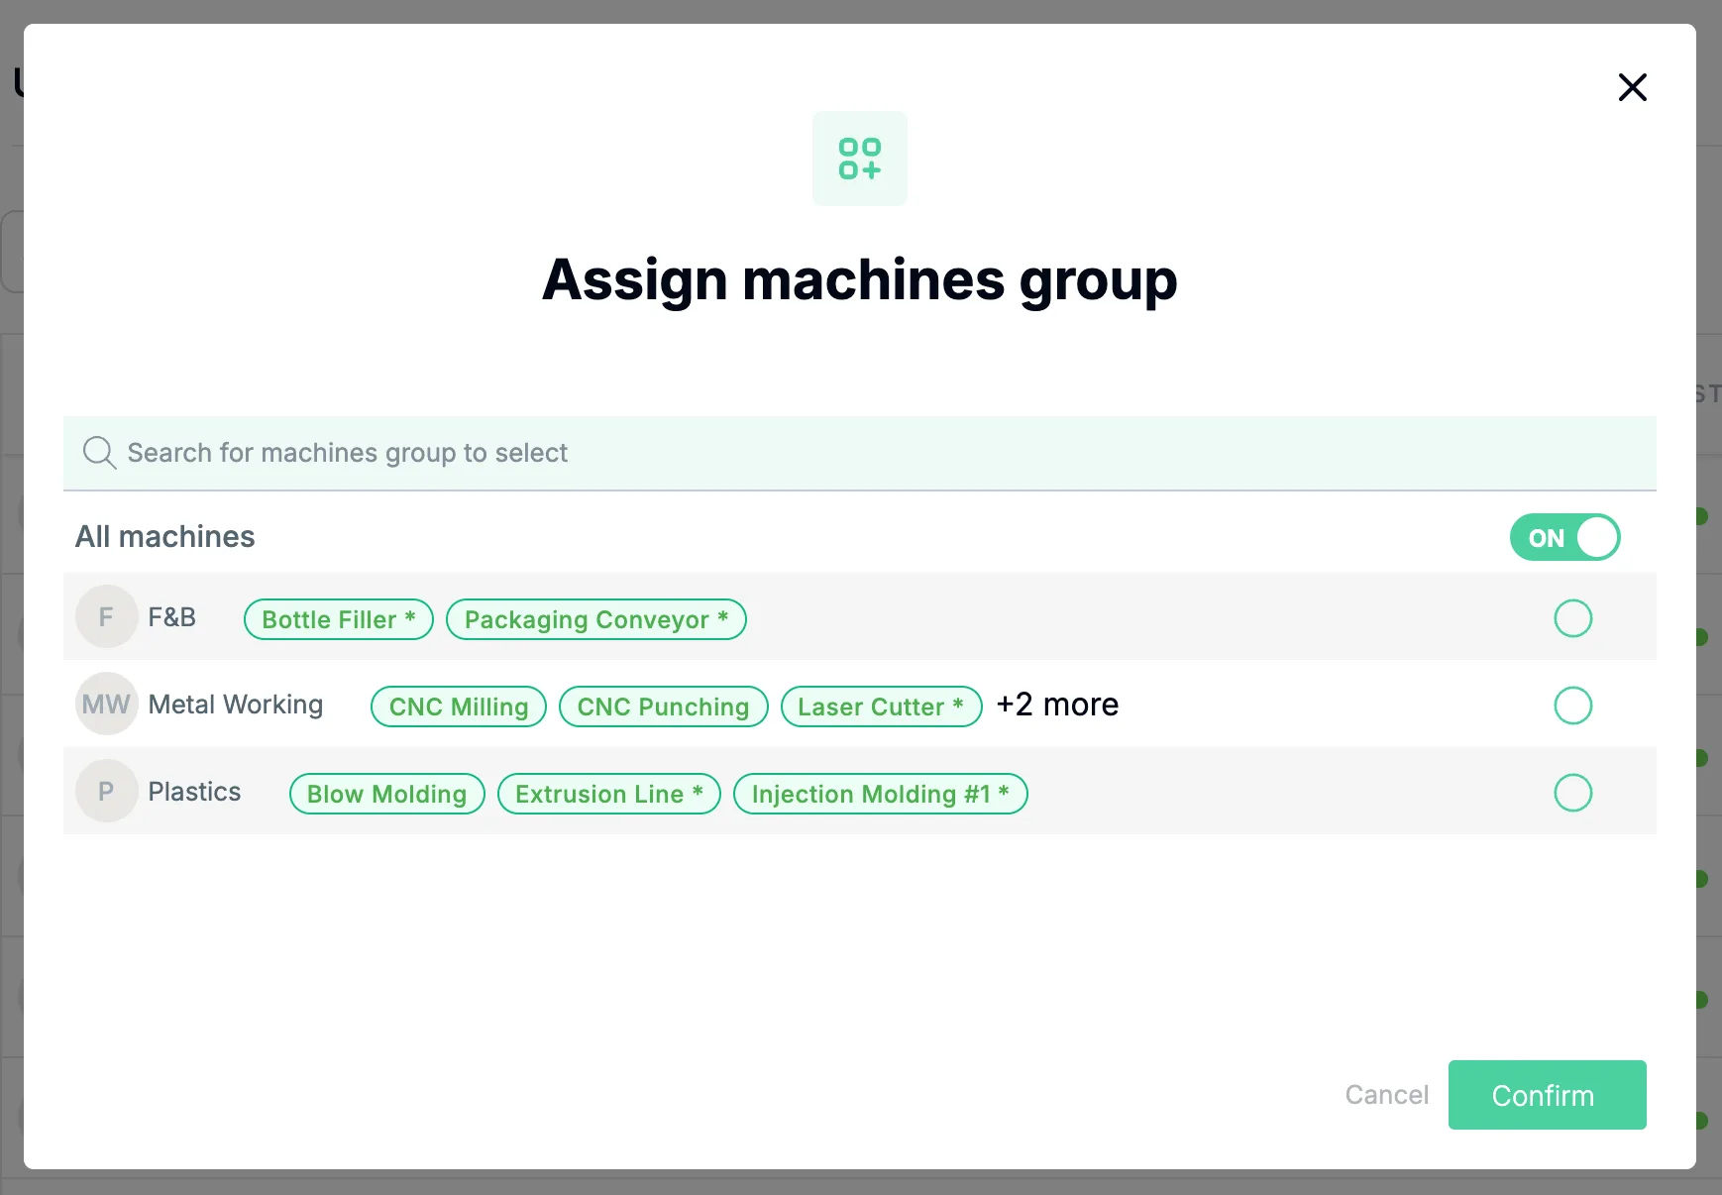This screenshot has height=1195, width=1722.
Task: Click the Plastics group name
Action: pos(194,792)
